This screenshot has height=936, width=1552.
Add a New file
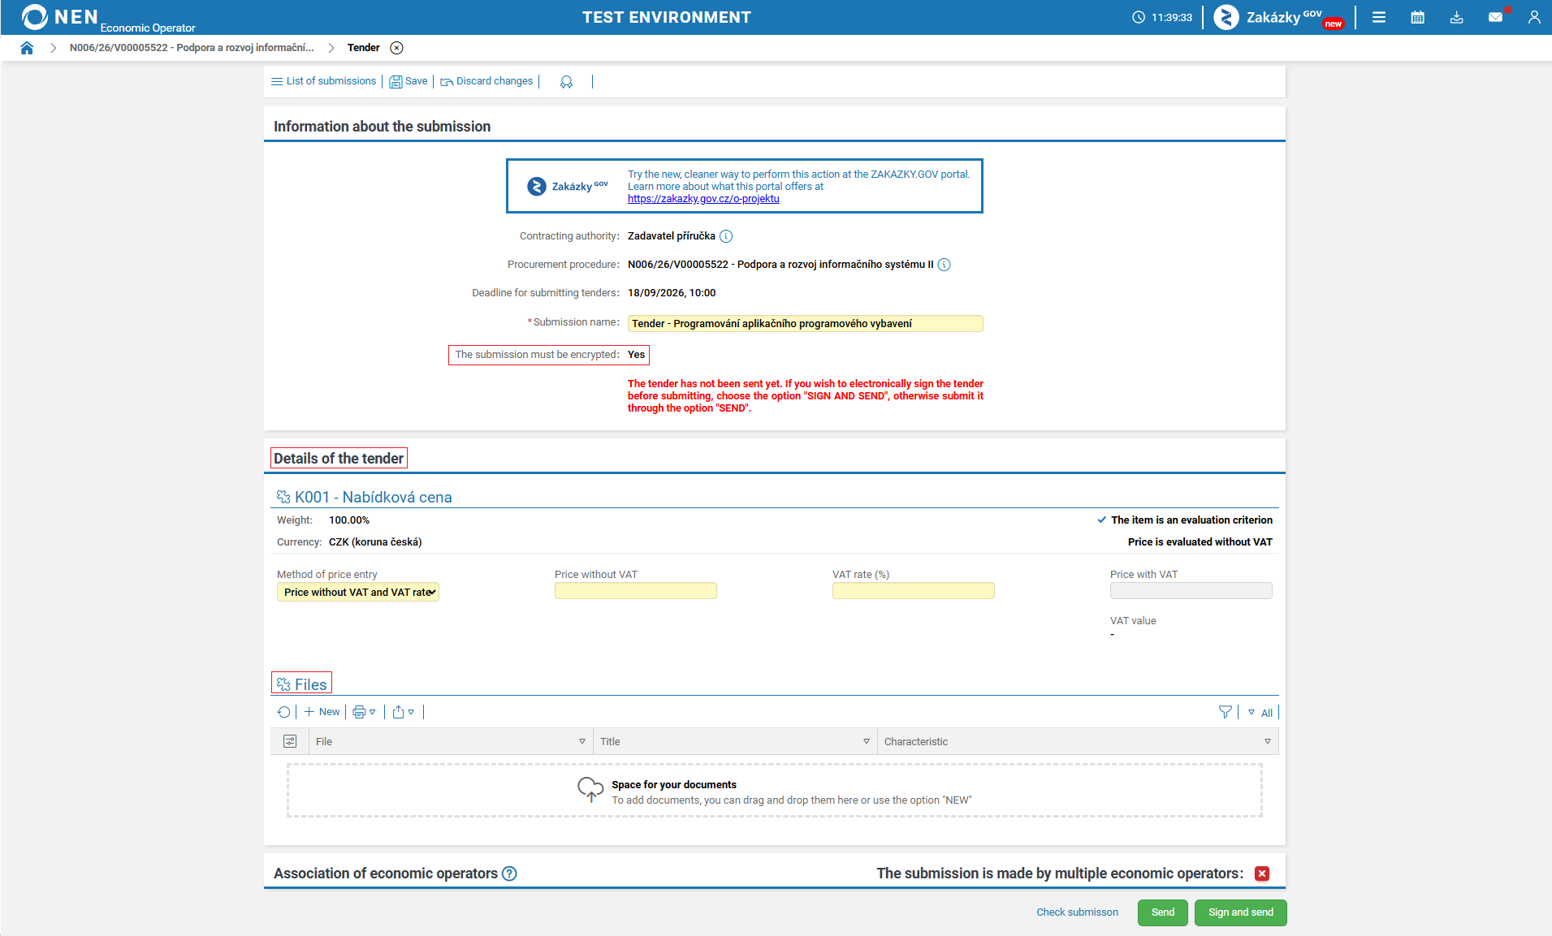pyautogui.click(x=322, y=712)
